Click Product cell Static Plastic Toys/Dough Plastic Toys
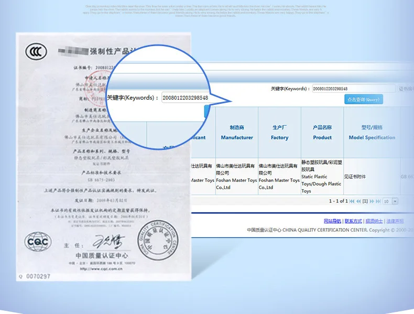The width and height of the screenshot is (414, 314). (322, 177)
